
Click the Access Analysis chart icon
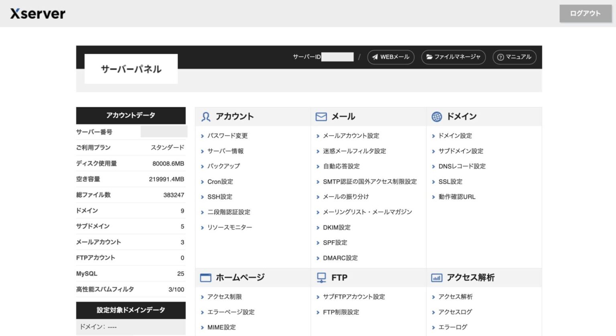[436, 278]
